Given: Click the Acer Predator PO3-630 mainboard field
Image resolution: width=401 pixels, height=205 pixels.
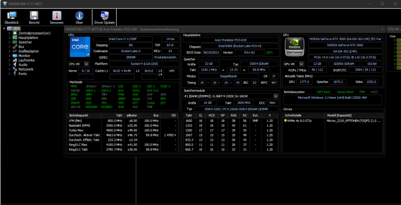Looking at the screenshot, I should (231, 40).
